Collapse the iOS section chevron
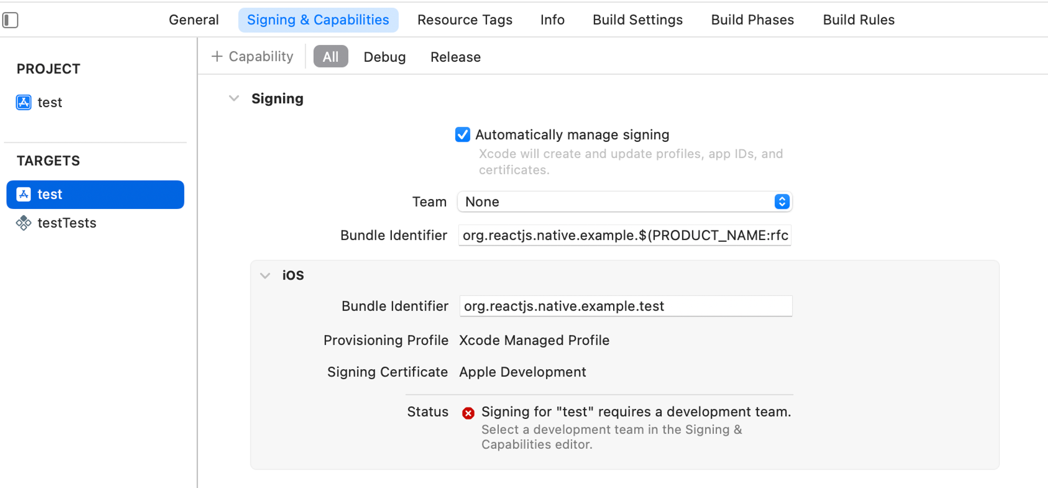Viewport: 1048px width, 488px height. (x=266, y=275)
